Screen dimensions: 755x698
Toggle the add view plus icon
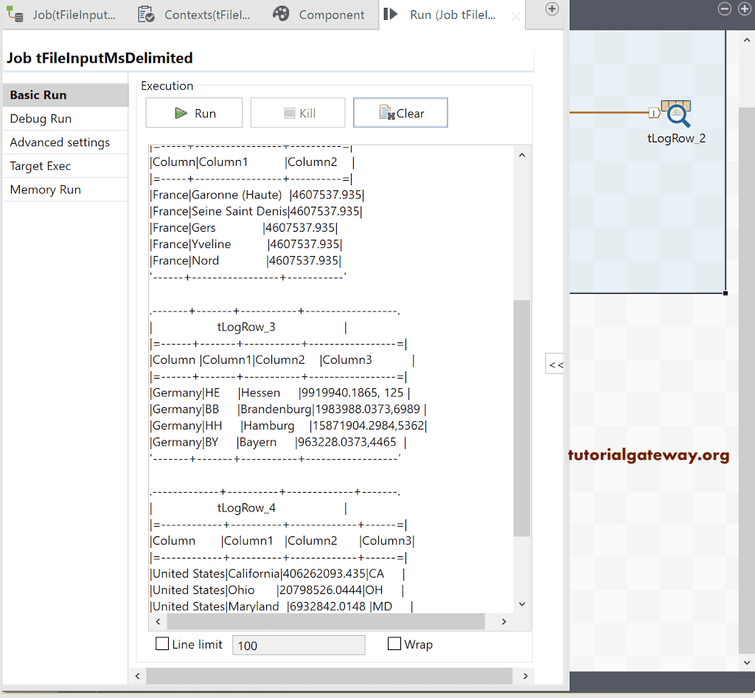(552, 10)
